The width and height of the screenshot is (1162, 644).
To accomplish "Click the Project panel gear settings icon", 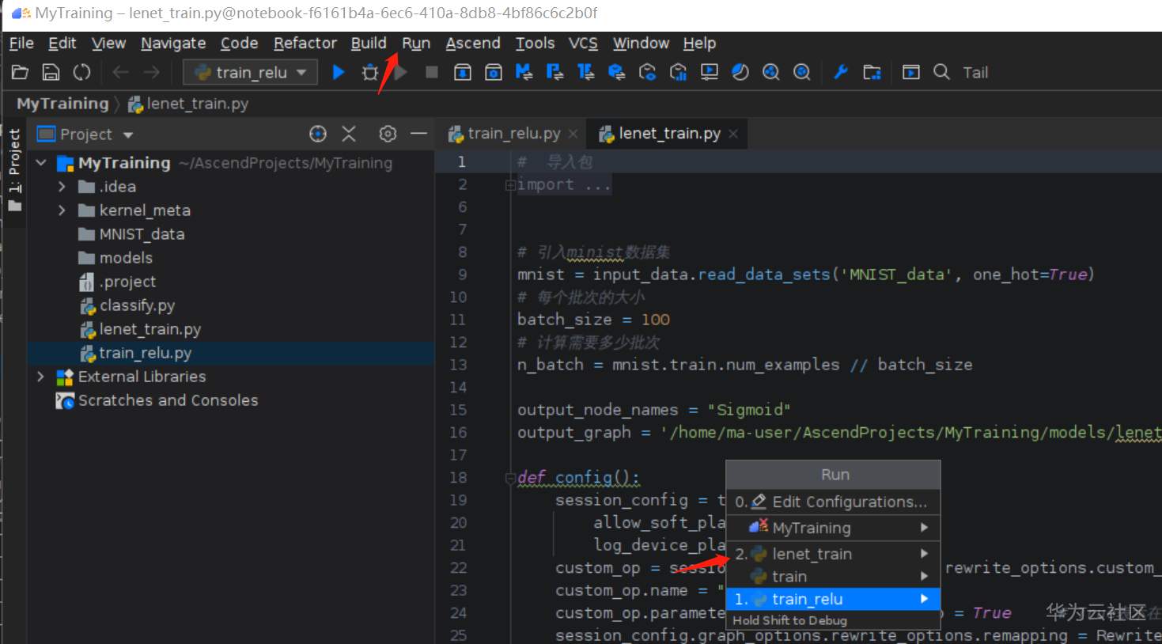I will [x=387, y=134].
